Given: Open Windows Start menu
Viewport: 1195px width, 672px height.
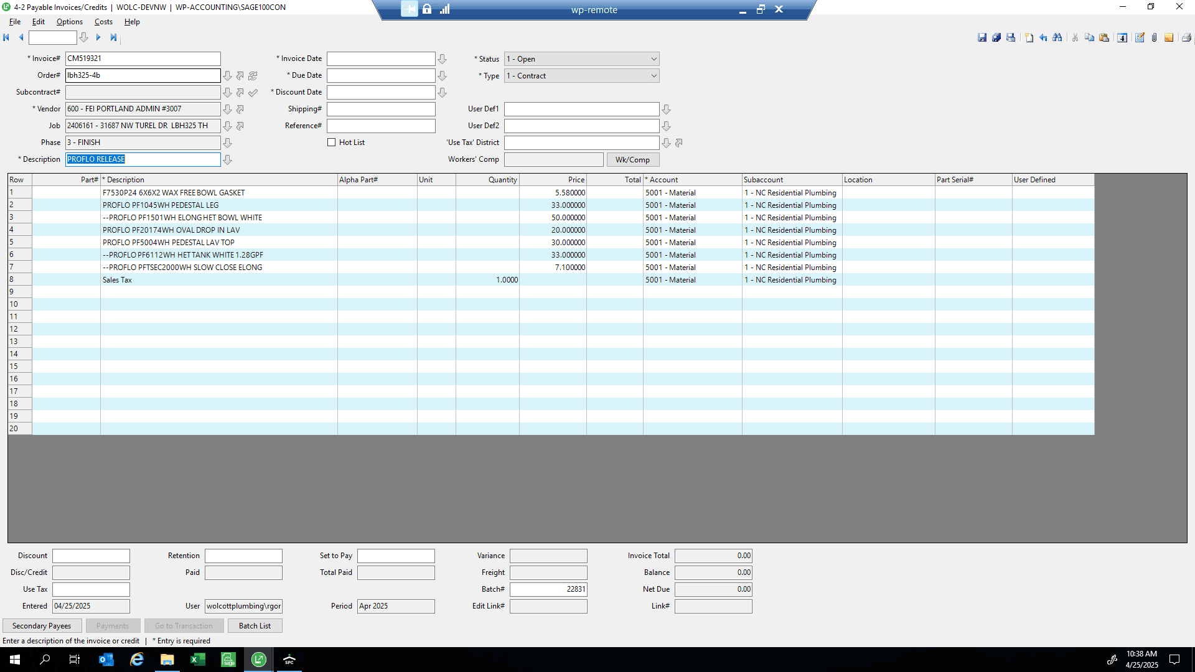Looking at the screenshot, I should click(x=15, y=660).
